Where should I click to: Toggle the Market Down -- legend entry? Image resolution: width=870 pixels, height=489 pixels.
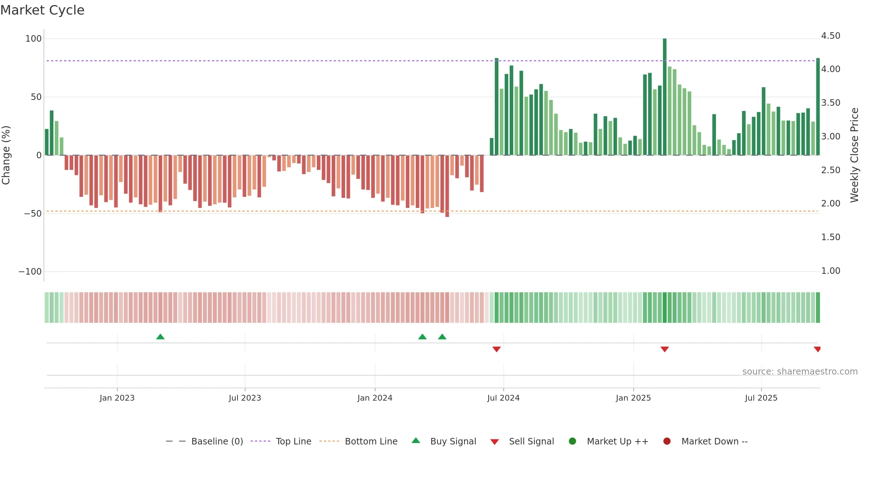[x=705, y=441]
